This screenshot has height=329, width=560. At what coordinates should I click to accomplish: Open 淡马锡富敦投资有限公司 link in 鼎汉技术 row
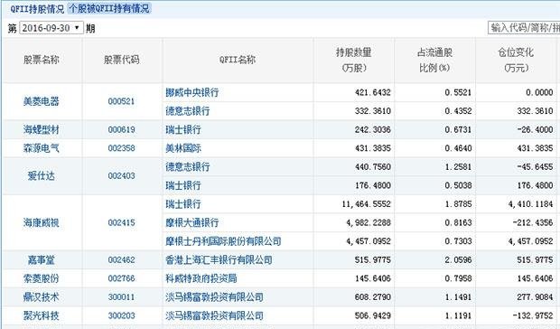click(x=214, y=297)
